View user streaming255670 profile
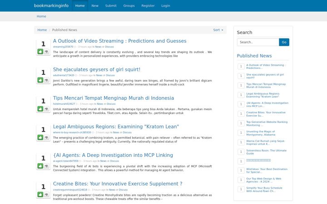This screenshot has width=327, height=204. 63,47
